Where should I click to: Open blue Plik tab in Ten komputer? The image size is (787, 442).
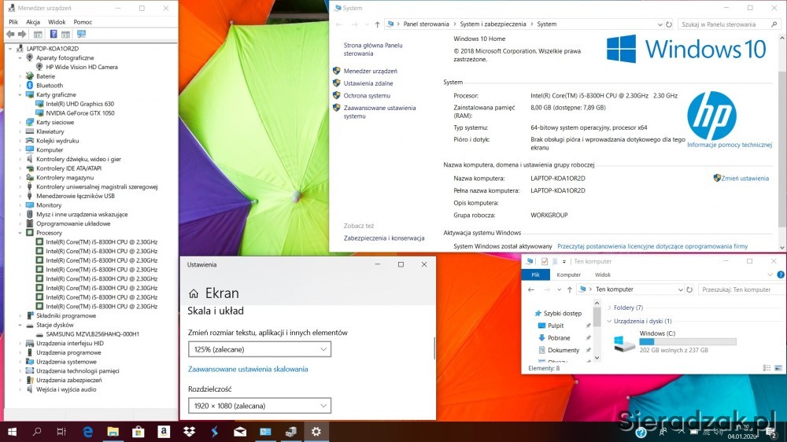(535, 275)
